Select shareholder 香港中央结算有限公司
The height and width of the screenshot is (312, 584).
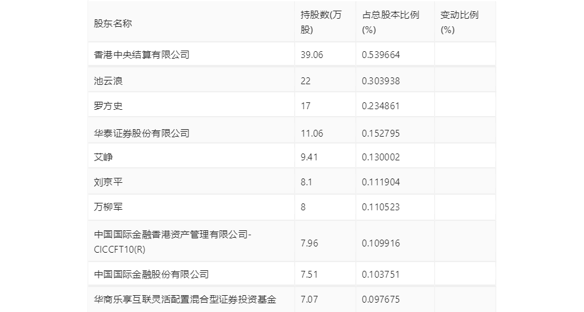[142, 55]
